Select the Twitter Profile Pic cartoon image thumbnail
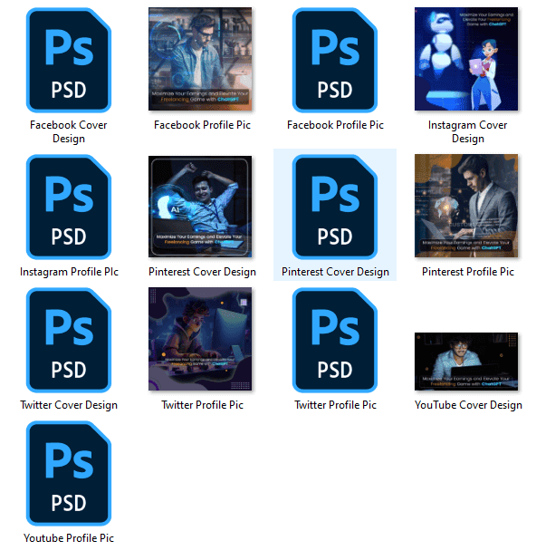The image size is (536, 560). pos(200,339)
